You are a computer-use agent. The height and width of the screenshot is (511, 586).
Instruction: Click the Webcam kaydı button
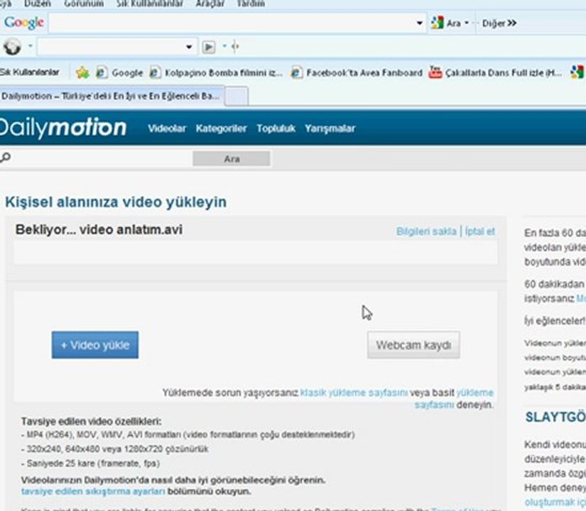413,345
